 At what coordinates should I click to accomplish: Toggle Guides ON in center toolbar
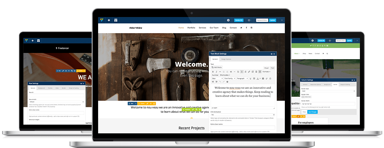pyautogui.click(x=239, y=20)
